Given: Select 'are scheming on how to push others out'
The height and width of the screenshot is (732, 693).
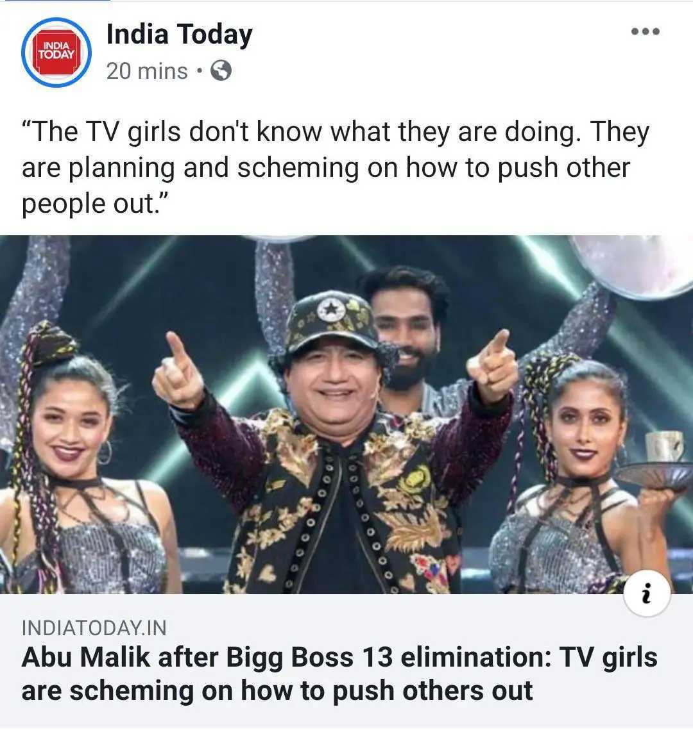Looking at the screenshot, I should point(277,691).
